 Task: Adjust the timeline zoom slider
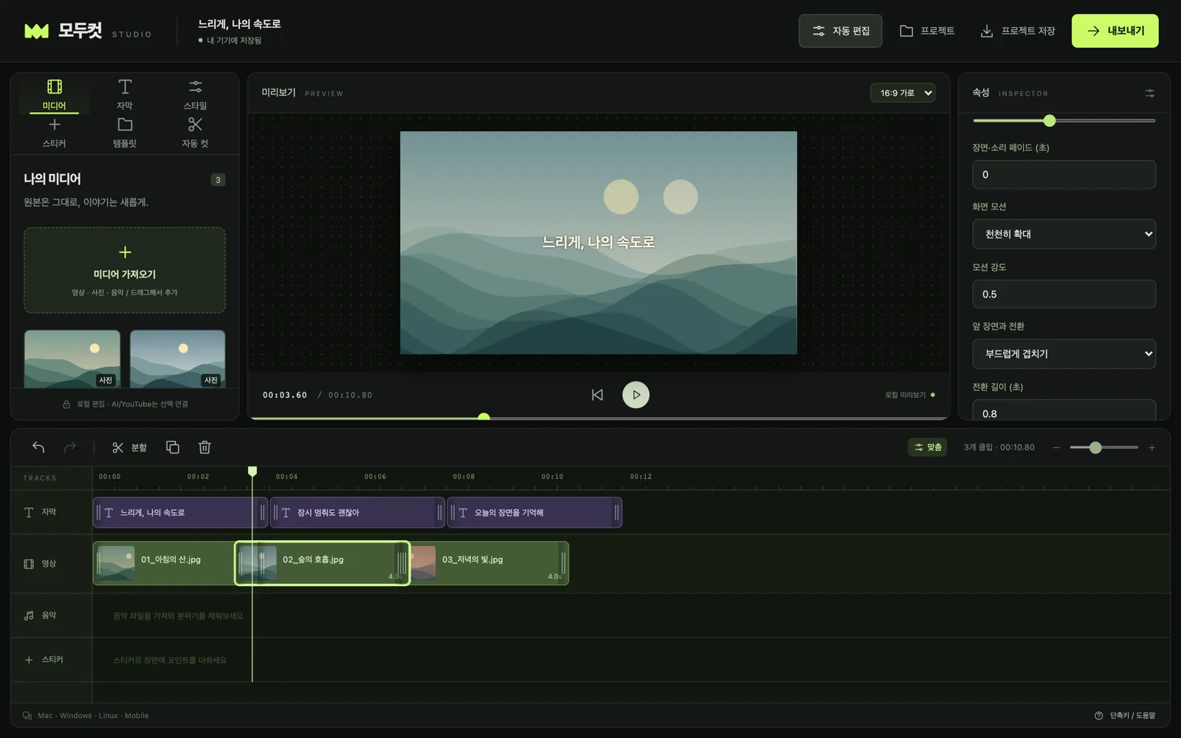click(x=1095, y=447)
